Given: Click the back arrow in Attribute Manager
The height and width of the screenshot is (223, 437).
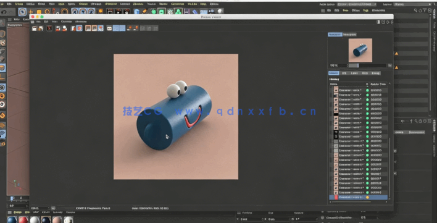Looking at the screenshot, I should point(402,121).
